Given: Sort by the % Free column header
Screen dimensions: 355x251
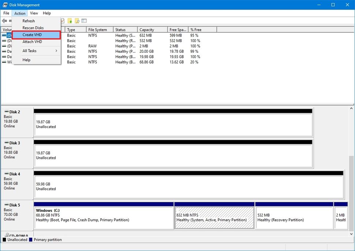Looking at the screenshot, I should point(203,30).
